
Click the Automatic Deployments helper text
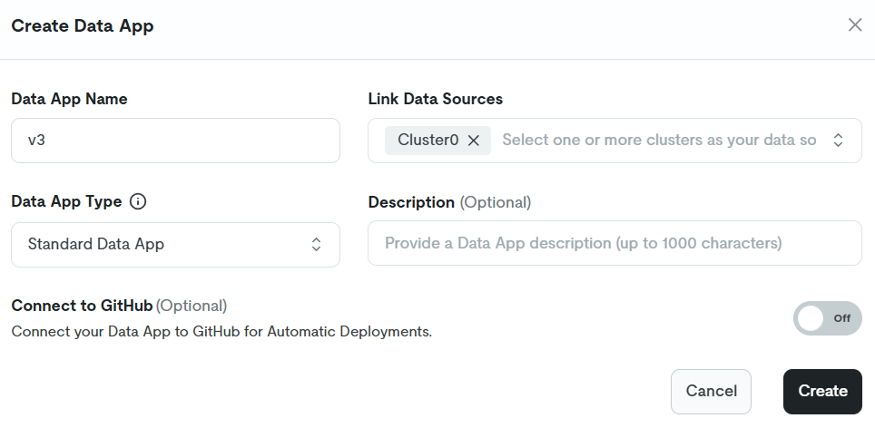pos(221,331)
